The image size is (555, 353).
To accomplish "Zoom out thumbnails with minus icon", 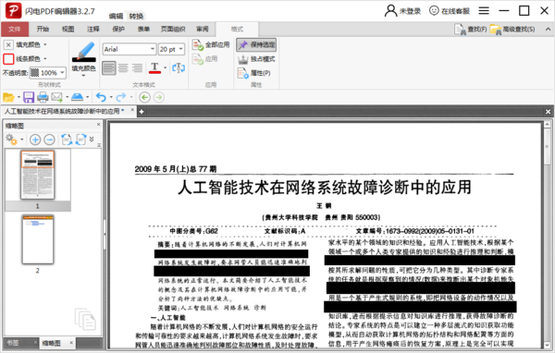I will [x=50, y=140].
